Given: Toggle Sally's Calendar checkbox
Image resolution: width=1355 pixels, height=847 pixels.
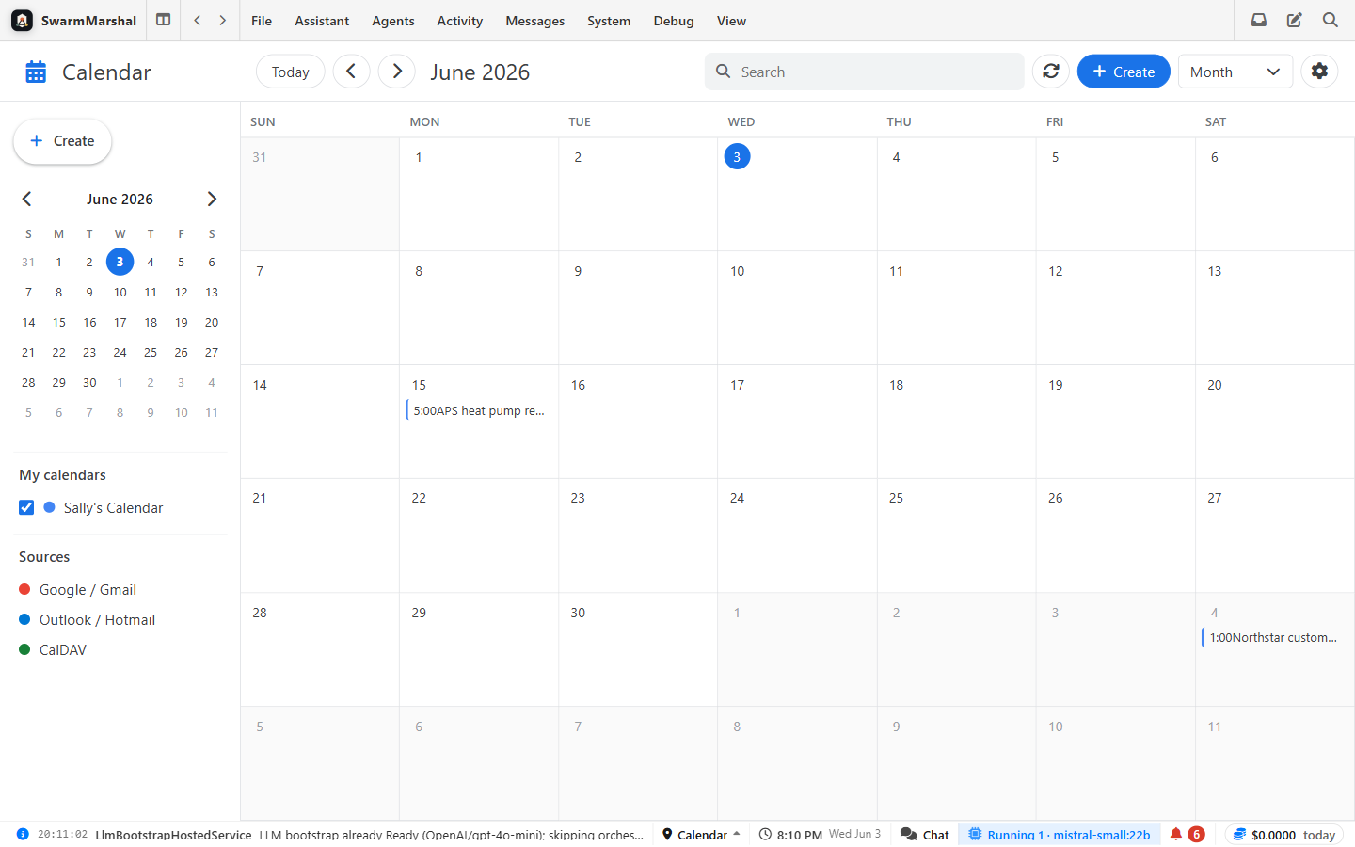Looking at the screenshot, I should tap(26, 507).
